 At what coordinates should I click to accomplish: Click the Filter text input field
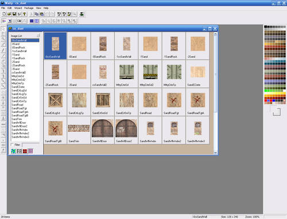30,145
